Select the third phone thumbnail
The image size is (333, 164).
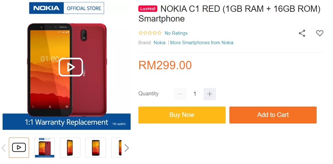click(70, 148)
